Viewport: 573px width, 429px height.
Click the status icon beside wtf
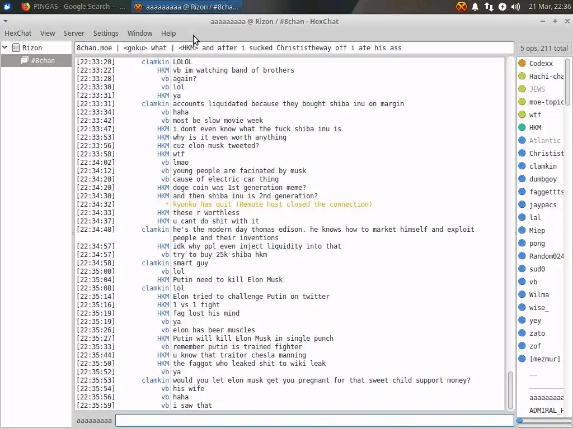pos(522,115)
